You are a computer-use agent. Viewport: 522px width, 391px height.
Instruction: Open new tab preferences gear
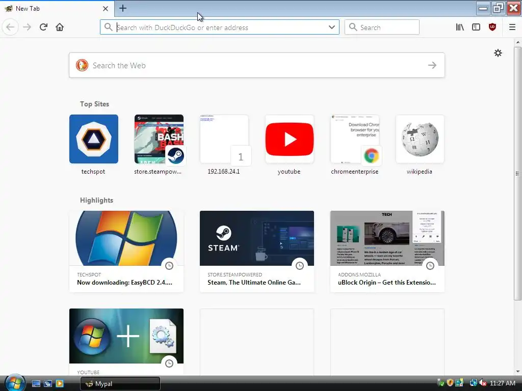click(x=498, y=53)
